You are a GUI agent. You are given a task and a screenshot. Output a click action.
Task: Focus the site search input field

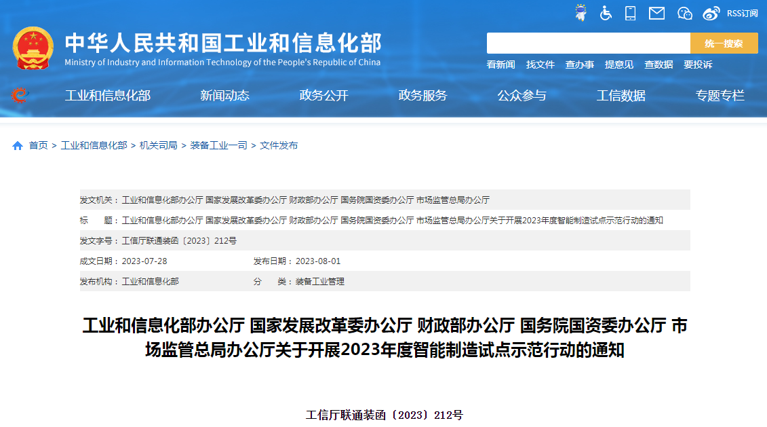click(x=588, y=43)
